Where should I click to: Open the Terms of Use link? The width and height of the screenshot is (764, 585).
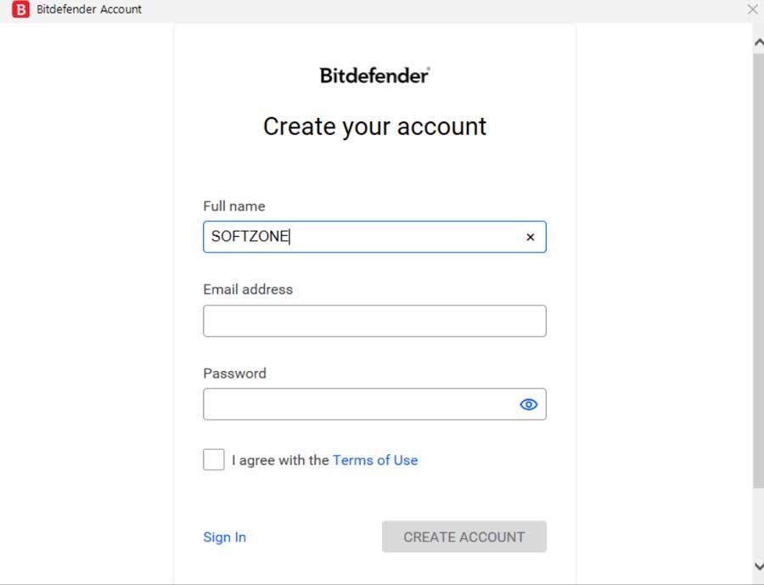tap(375, 460)
